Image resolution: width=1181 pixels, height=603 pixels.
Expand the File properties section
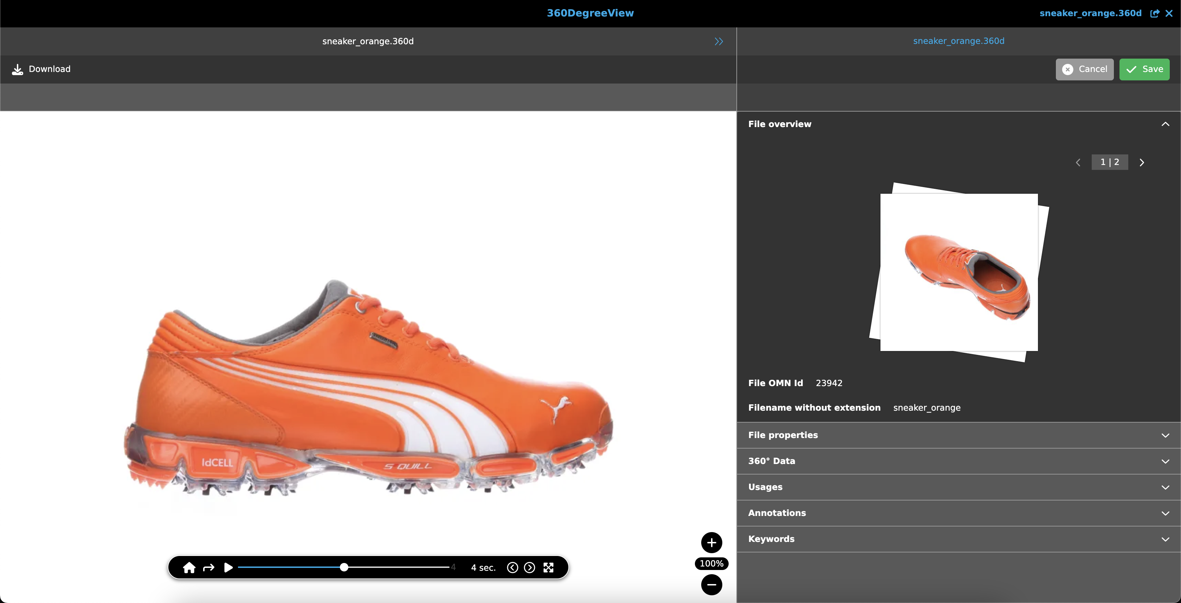(1165, 435)
